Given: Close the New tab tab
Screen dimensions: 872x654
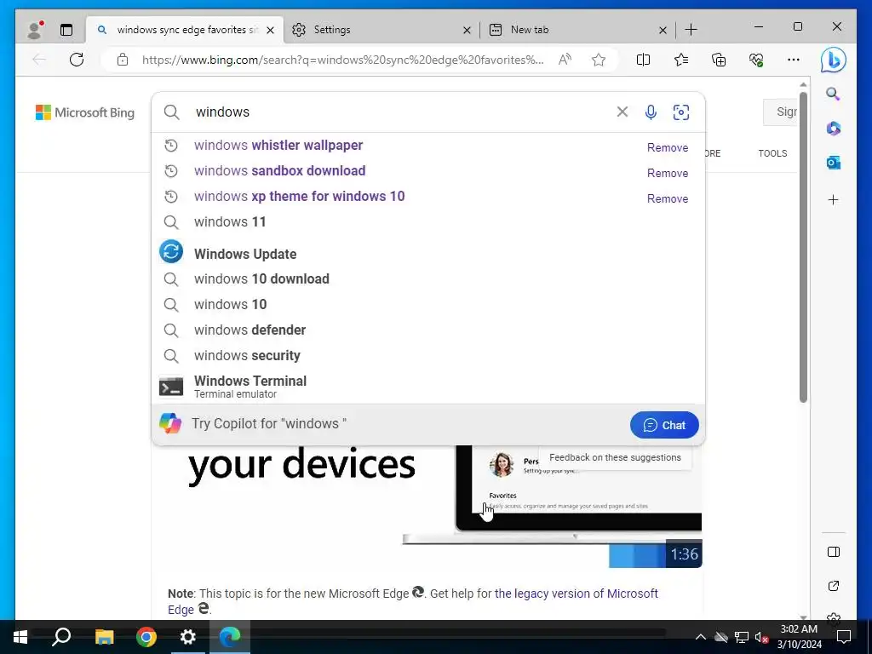Looking at the screenshot, I should coord(663,30).
